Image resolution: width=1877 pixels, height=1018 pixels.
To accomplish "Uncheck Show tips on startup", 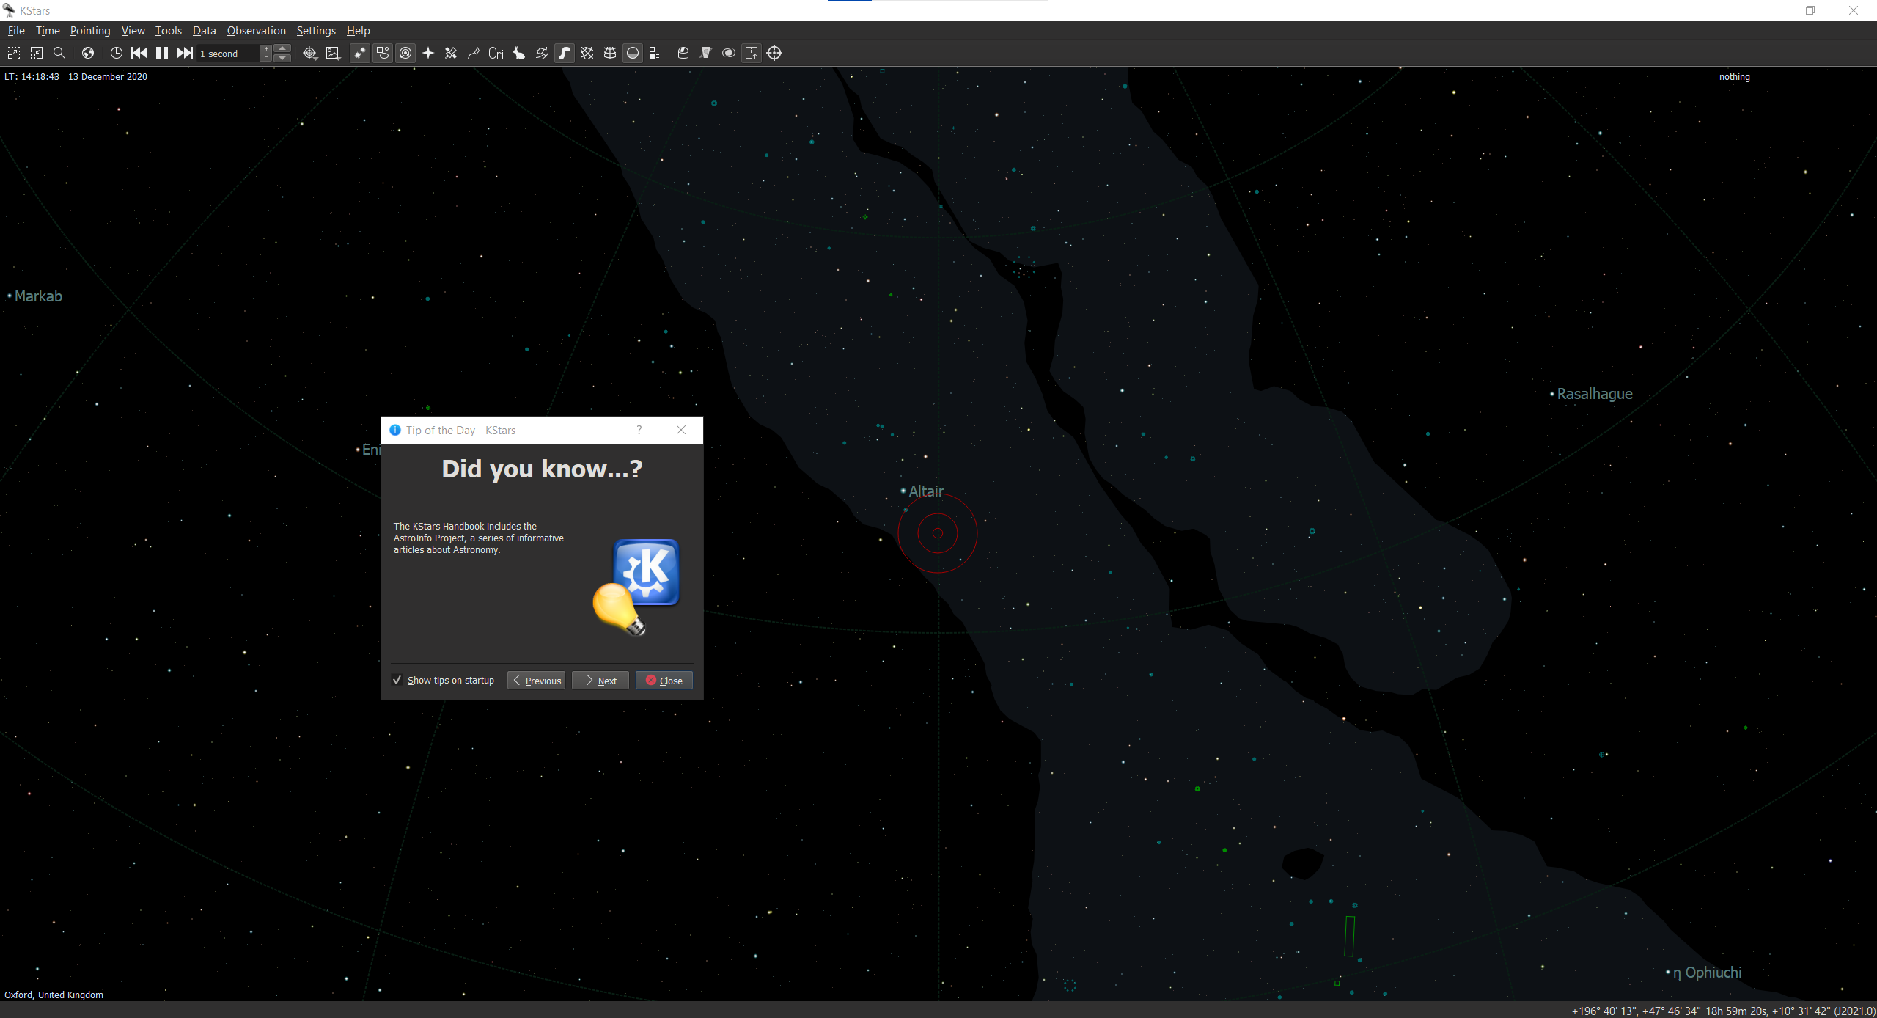I will point(397,680).
